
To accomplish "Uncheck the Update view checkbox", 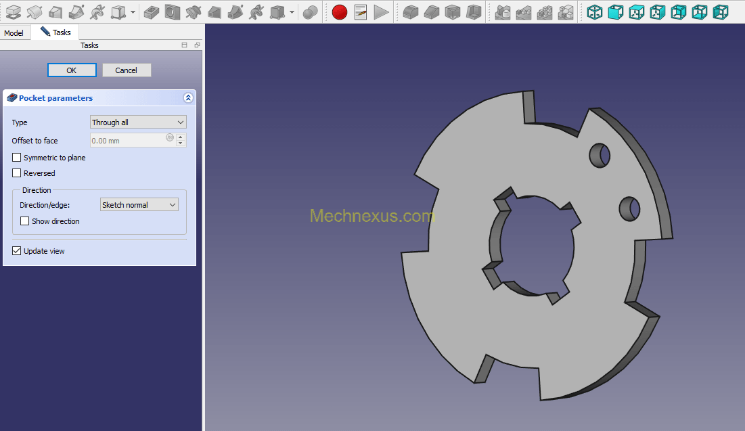I will [17, 251].
